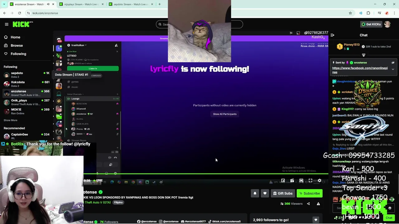
Task: Switch to sepdoto Stream browser tab
Action: click(x=132, y=4)
